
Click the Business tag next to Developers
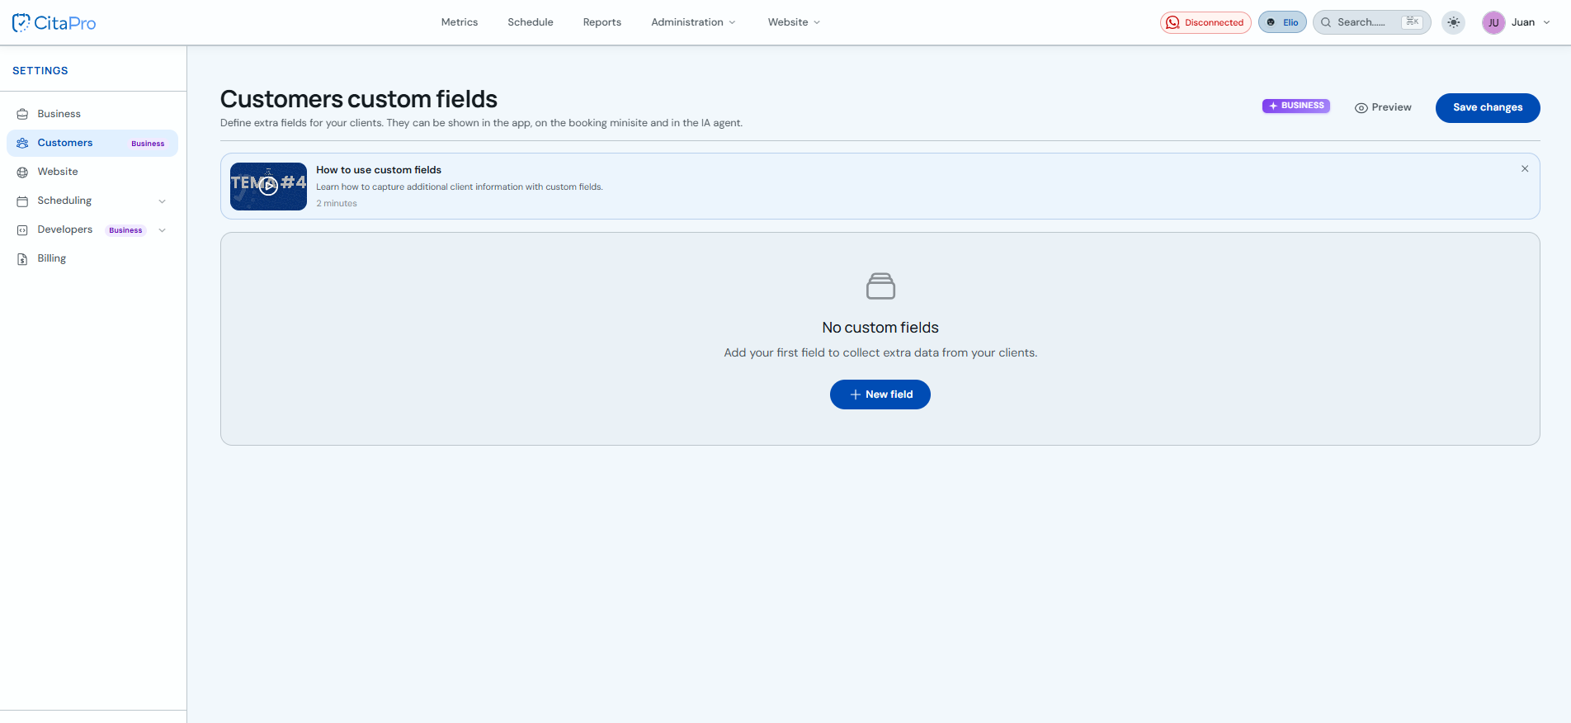(x=125, y=230)
